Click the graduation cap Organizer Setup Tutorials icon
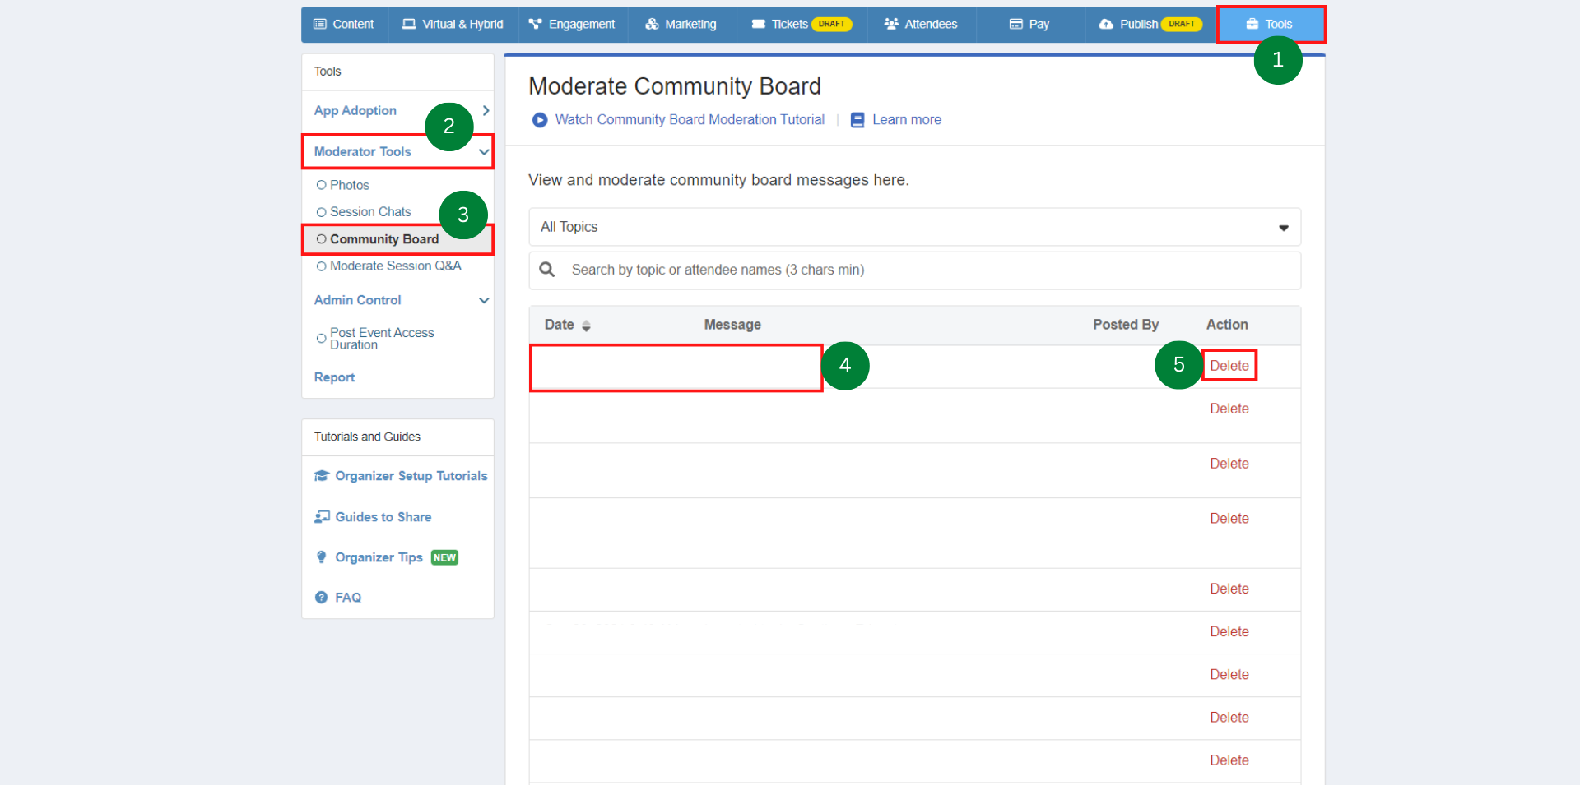This screenshot has width=1580, height=790. [322, 475]
